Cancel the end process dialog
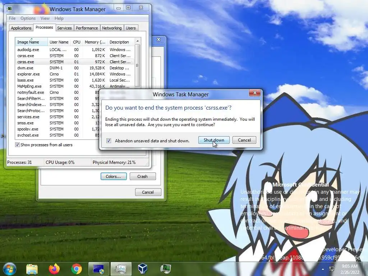This screenshot has height=276, width=368. 244,140
